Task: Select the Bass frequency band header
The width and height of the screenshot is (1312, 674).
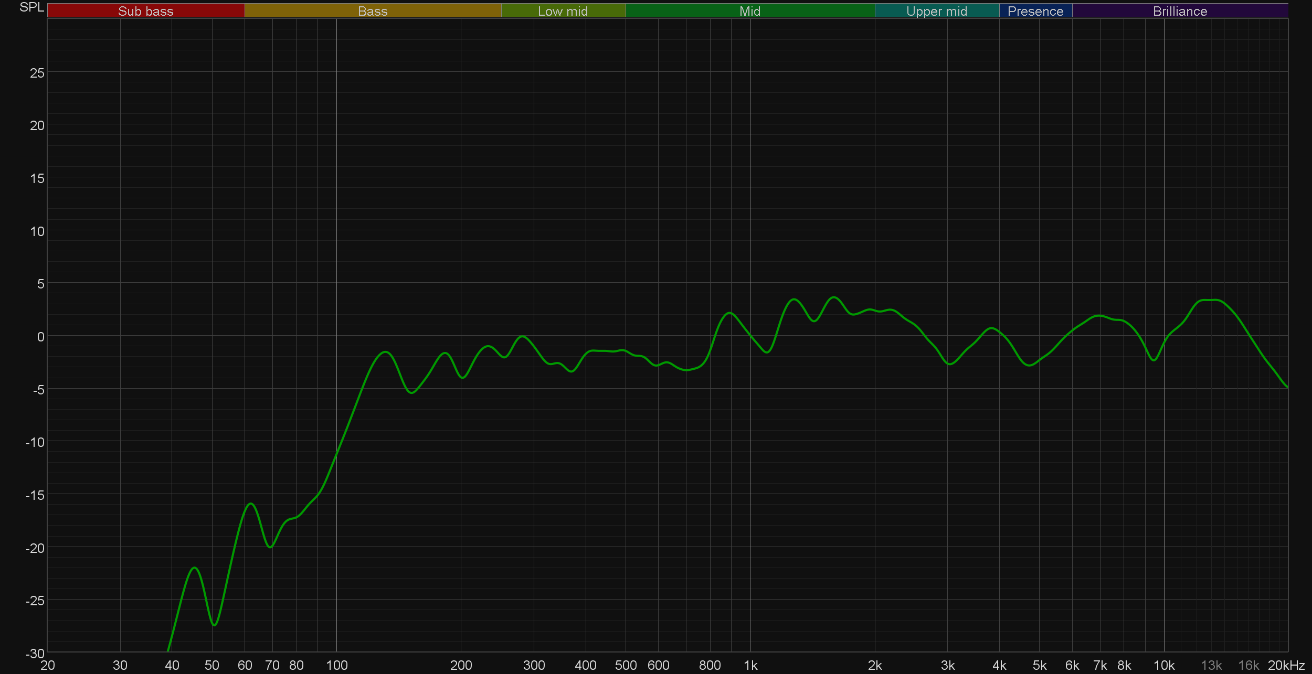Action: point(373,11)
